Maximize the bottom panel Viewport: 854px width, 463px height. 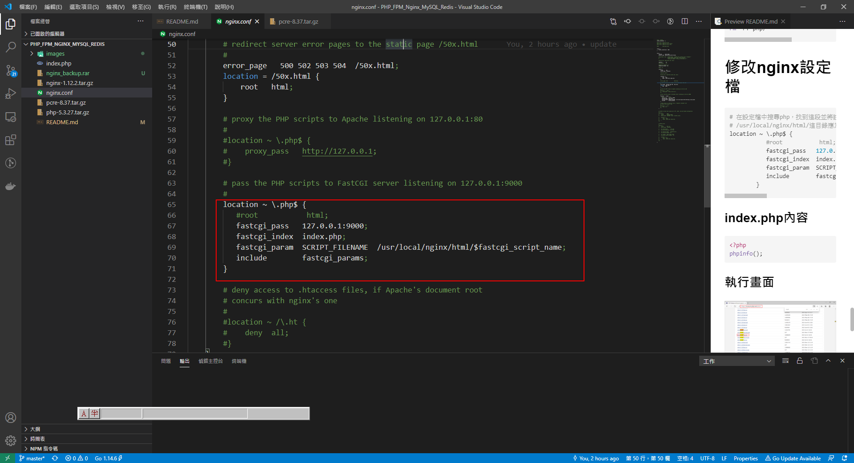828,361
